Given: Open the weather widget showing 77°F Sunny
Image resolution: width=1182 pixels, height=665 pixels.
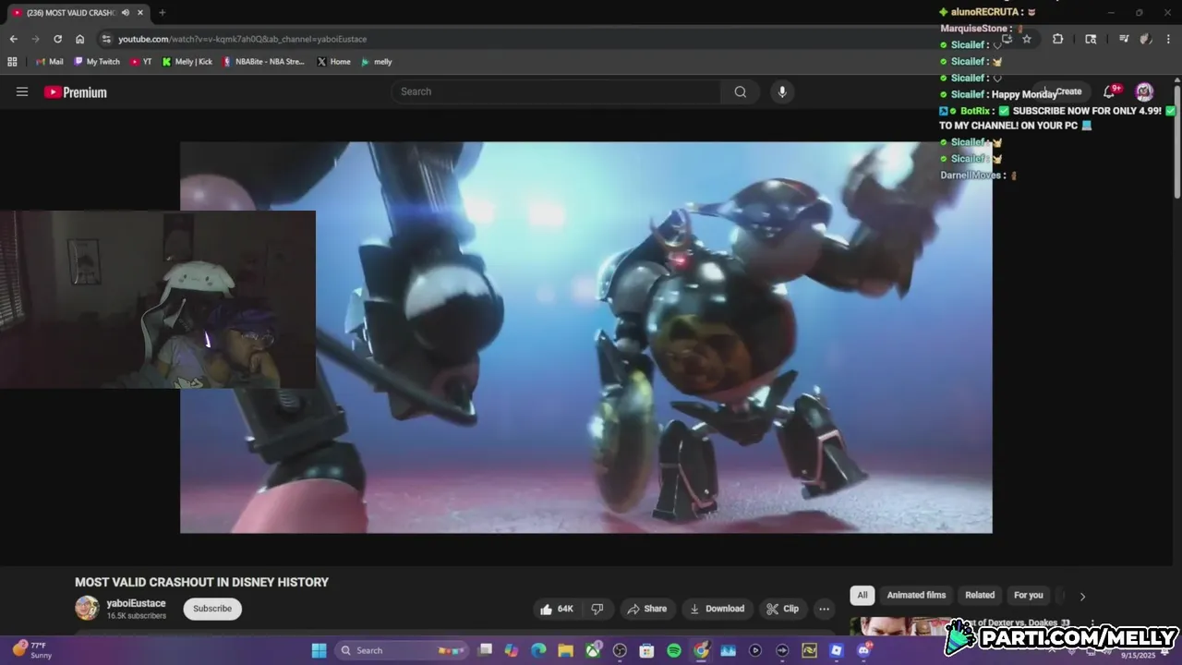Looking at the screenshot, I should coord(32,650).
